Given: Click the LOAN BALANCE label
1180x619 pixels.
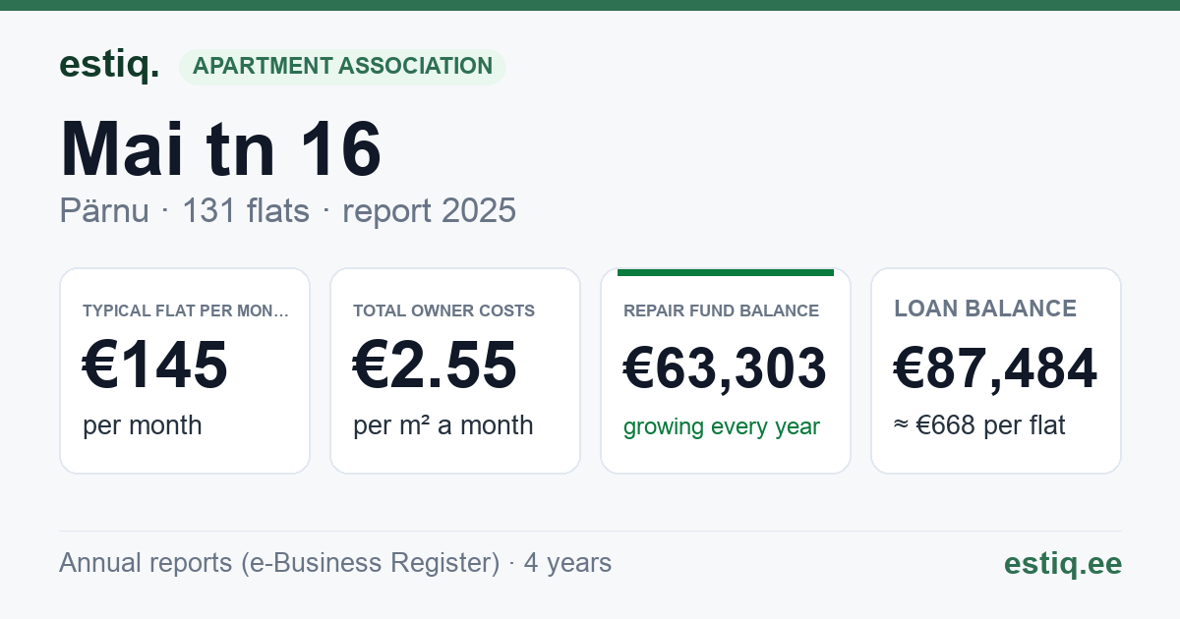Looking at the screenshot, I should (985, 309).
